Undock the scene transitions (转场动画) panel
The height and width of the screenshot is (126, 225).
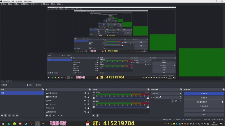coord(181,89)
